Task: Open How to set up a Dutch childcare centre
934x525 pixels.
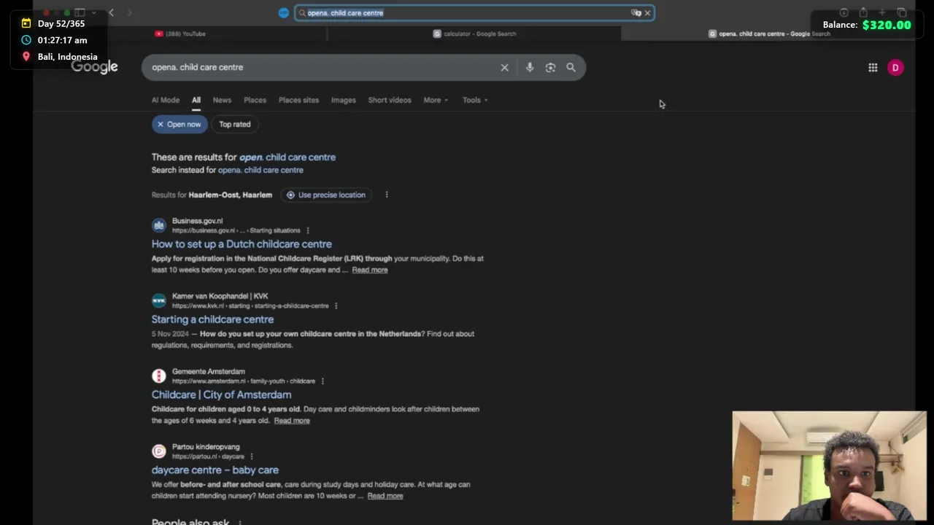Action: [x=242, y=244]
